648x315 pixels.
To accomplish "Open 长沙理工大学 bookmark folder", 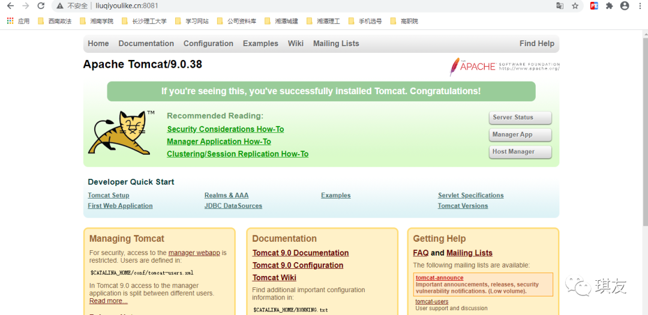I will (144, 21).
